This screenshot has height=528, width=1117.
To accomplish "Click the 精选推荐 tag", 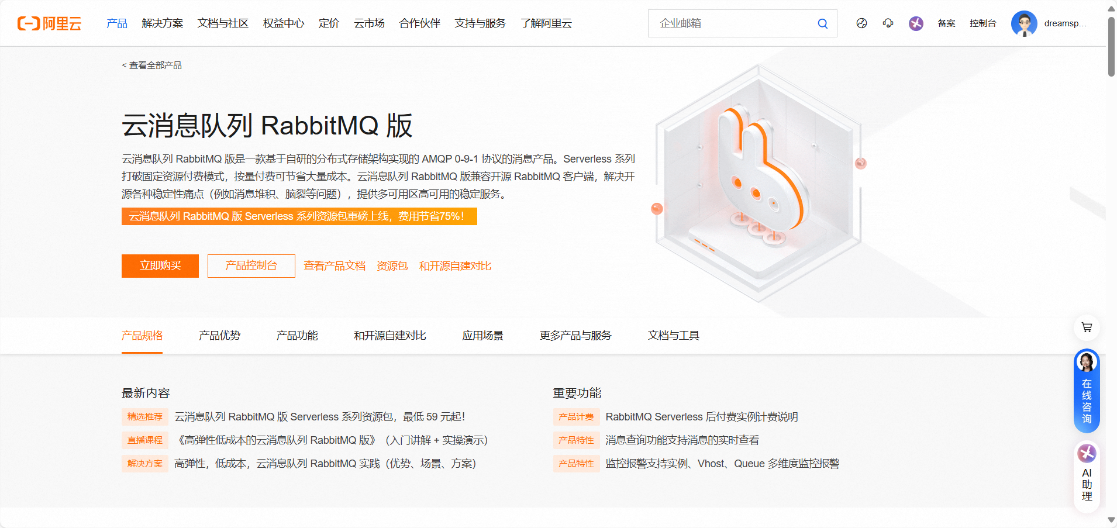I will [x=145, y=417].
